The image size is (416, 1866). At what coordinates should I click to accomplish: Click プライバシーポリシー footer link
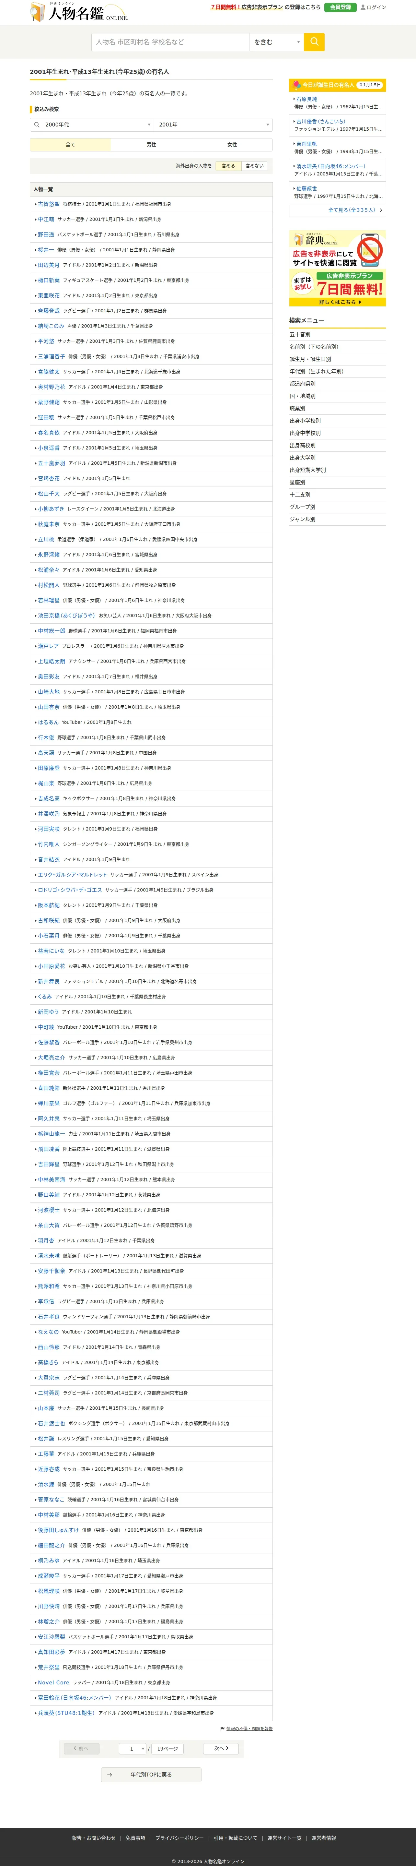coord(179,1838)
